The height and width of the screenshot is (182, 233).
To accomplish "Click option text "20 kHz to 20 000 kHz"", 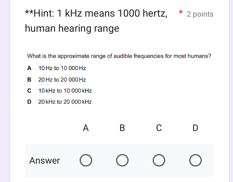I will click(65, 102).
